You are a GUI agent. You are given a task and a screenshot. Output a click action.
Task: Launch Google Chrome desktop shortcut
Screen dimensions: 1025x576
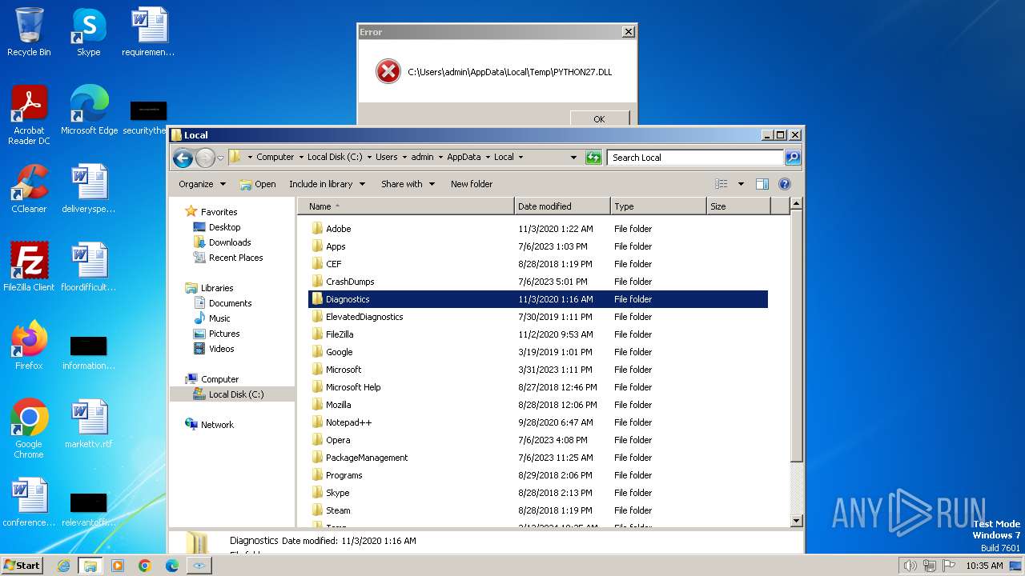tap(29, 429)
